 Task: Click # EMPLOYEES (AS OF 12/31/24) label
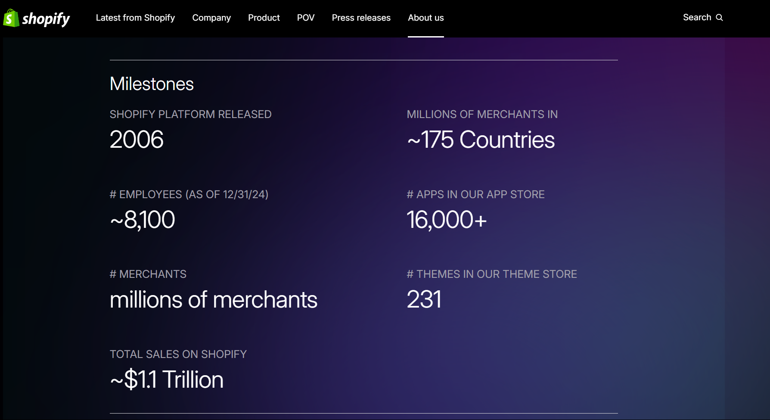[x=189, y=194]
